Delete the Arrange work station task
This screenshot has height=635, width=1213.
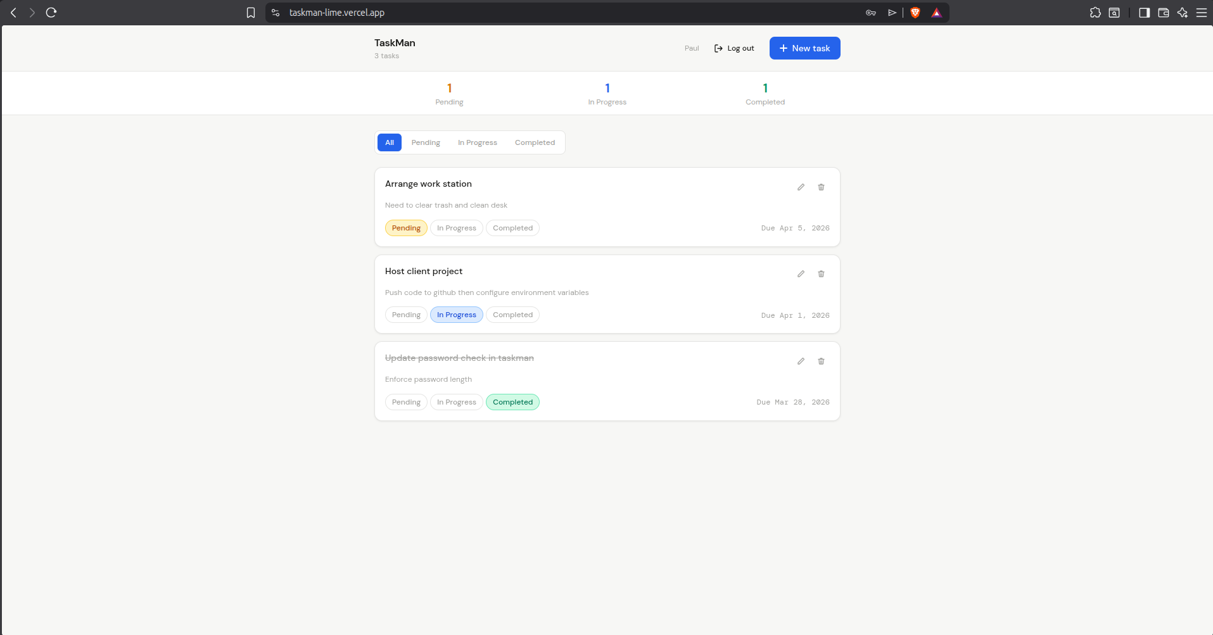(x=821, y=187)
